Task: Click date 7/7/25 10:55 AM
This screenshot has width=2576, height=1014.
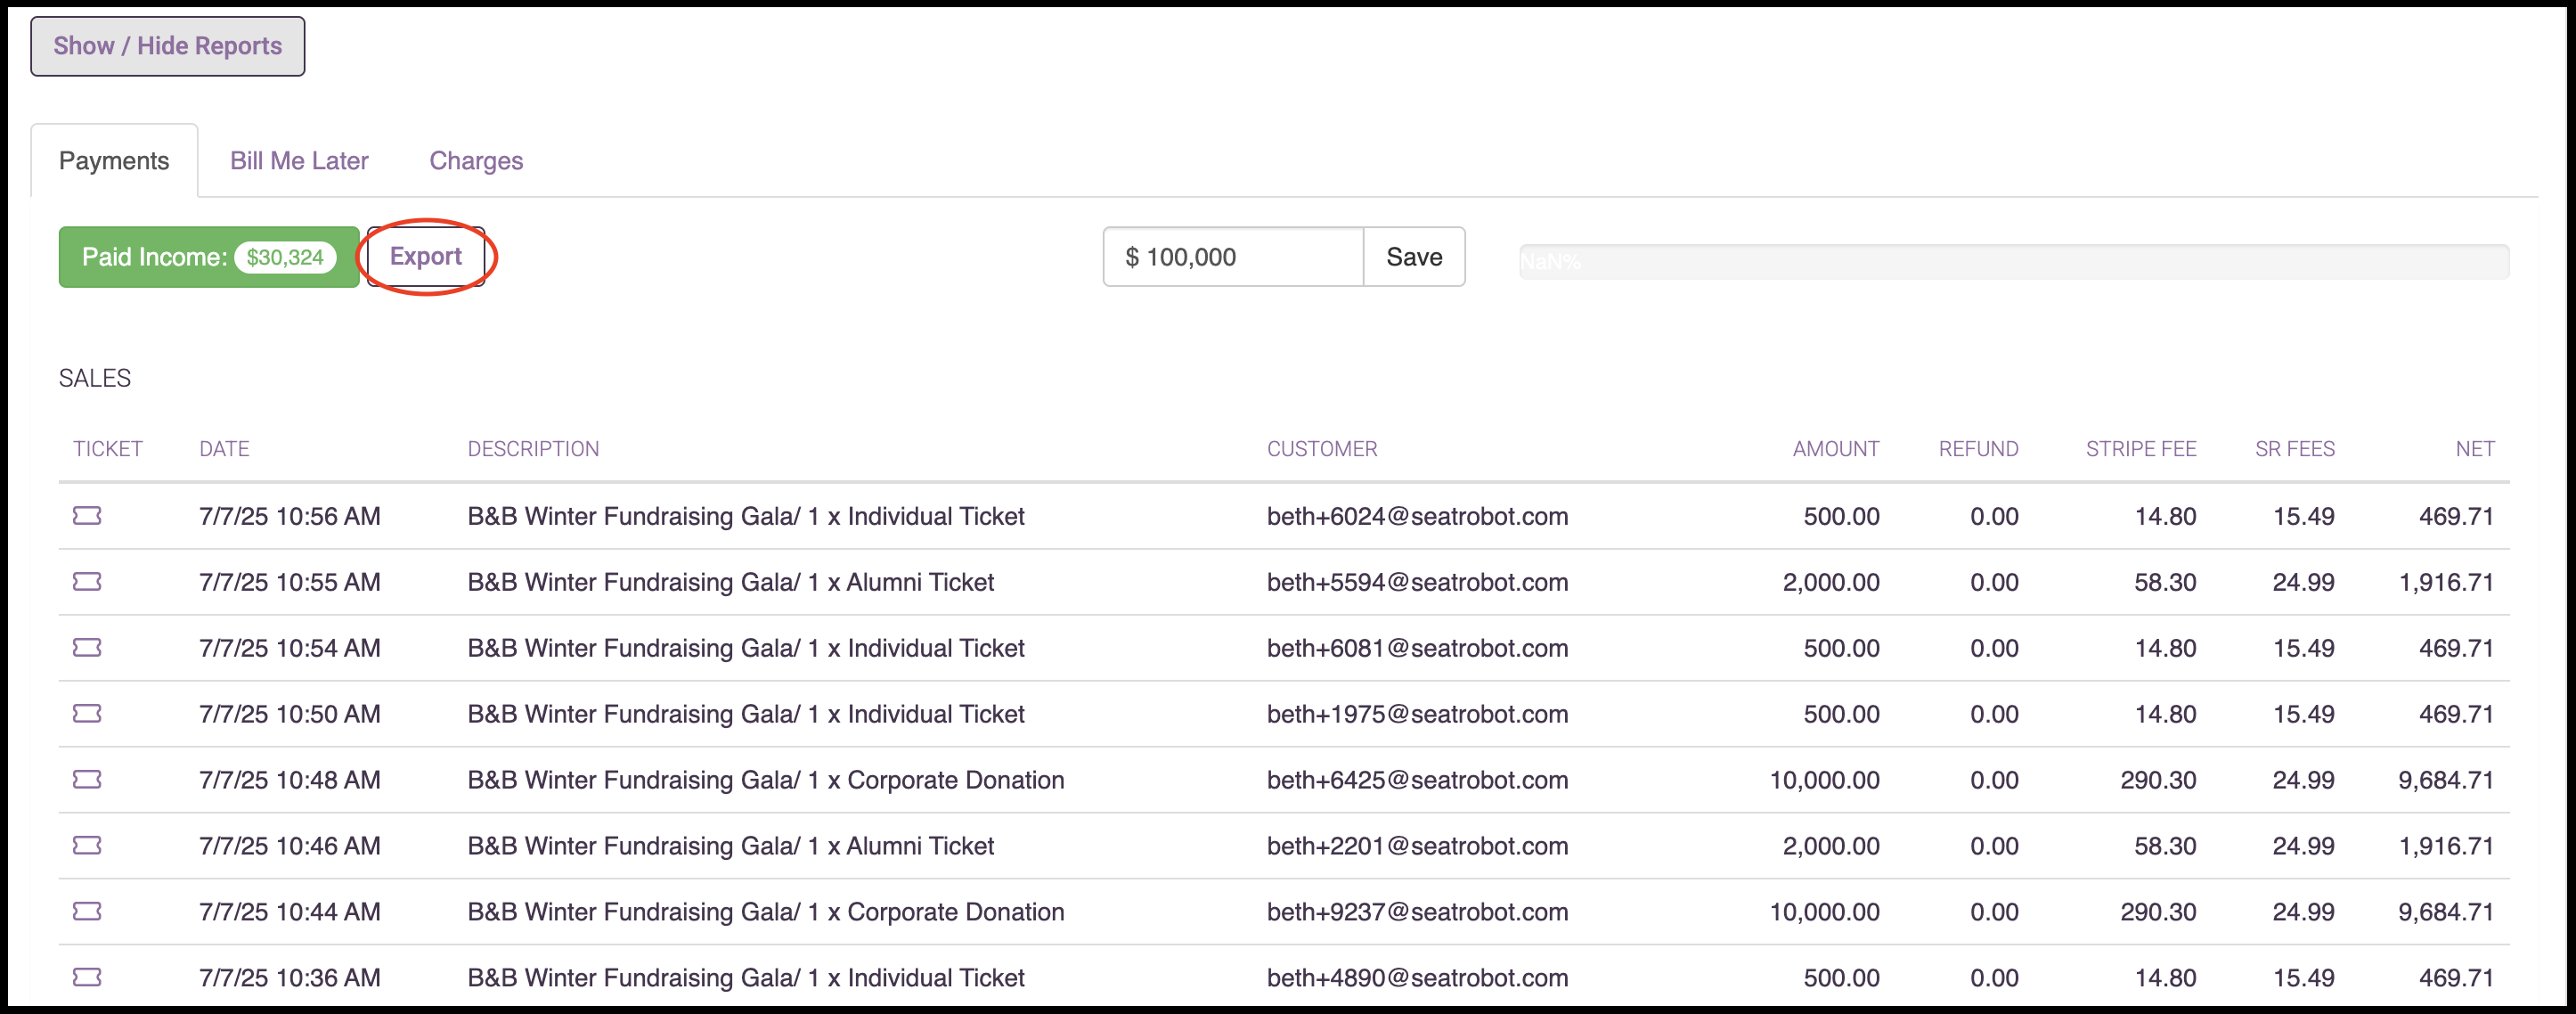Action: (x=290, y=582)
